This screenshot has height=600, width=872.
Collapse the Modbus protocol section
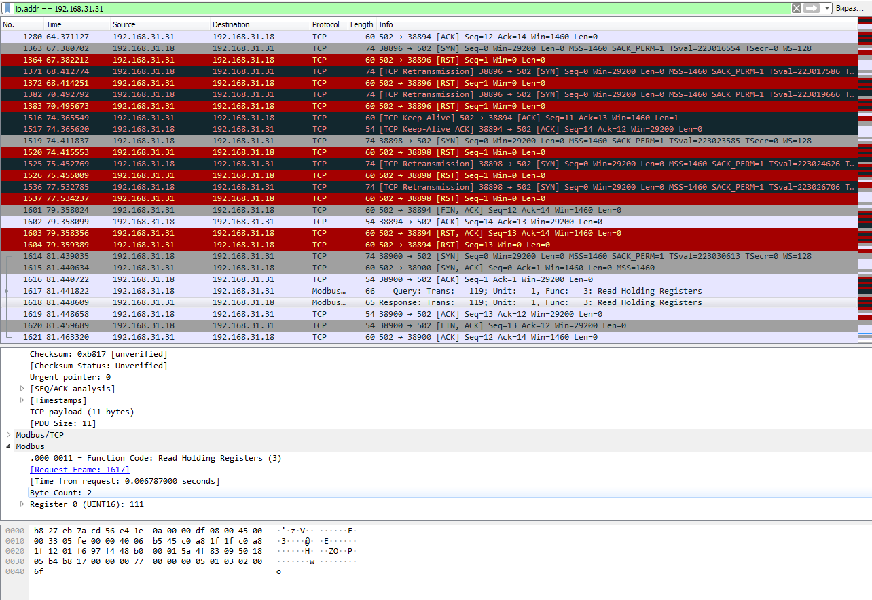(9, 446)
